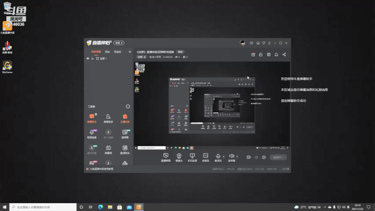Open the notification bell icon
This screenshot has width=375, height=211.
point(276,54)
